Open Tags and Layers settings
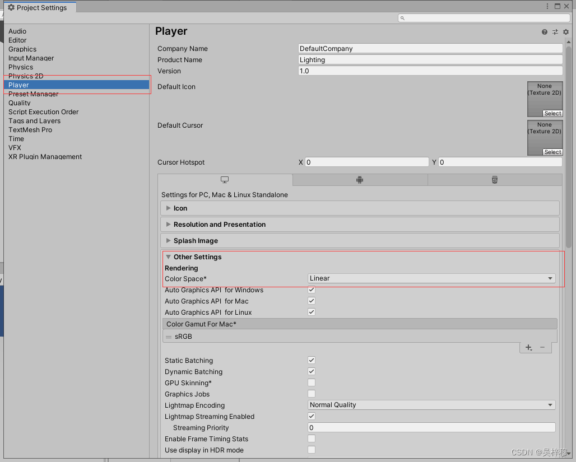This screenshot has height=462, width=576. tap(35, 121)
